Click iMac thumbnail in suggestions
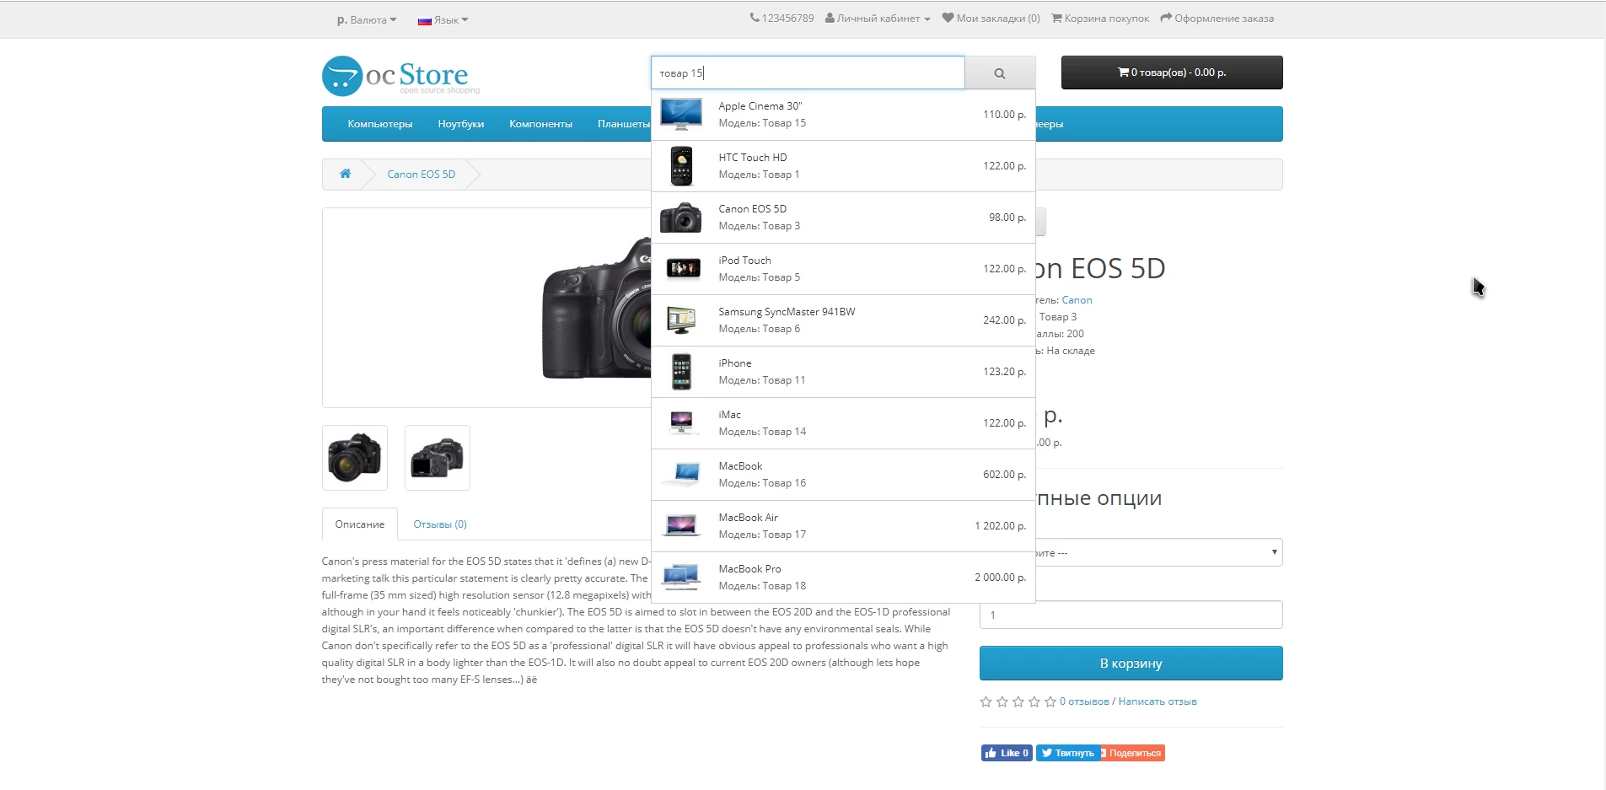 pyautogui.click(x=681, y=422)
